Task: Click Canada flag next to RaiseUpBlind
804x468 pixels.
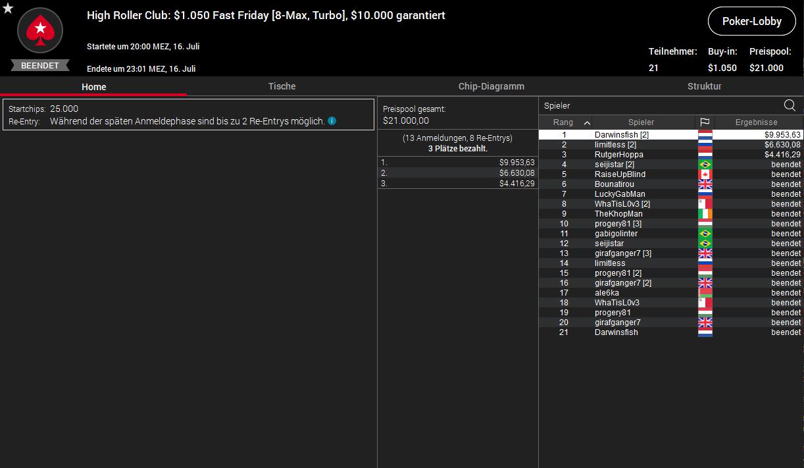Action: point(705,174)
